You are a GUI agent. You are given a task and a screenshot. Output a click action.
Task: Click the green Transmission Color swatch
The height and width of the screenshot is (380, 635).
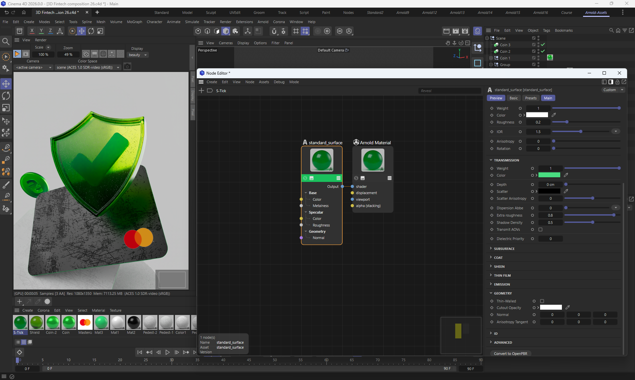pyautogui.click(x=549, y=175)
